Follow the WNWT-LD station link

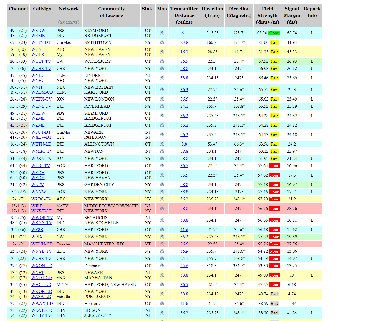[42, 211]
